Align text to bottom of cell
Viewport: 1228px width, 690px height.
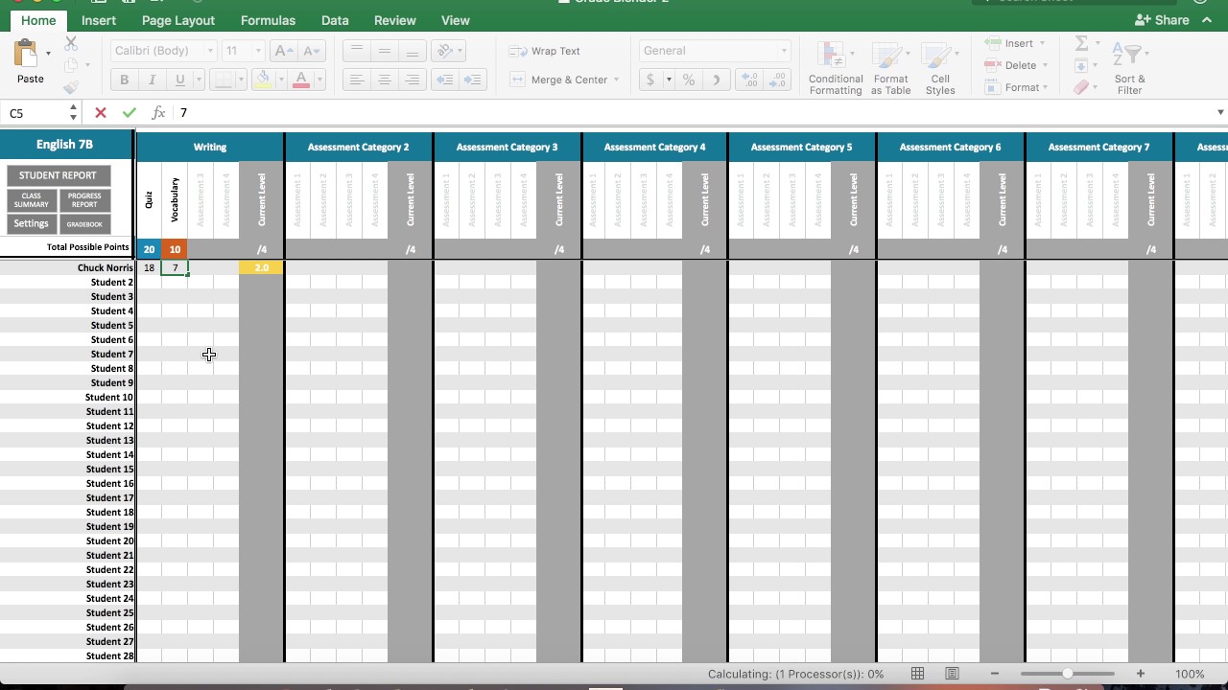tap(412, 51)
